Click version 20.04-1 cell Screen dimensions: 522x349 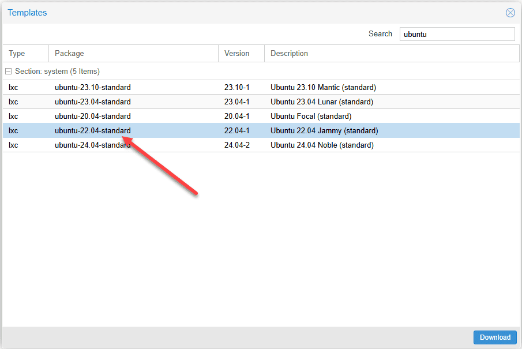click(236, 116)
